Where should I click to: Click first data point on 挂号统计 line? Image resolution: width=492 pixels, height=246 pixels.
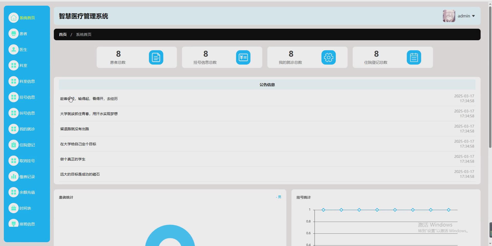pos(323,210)
